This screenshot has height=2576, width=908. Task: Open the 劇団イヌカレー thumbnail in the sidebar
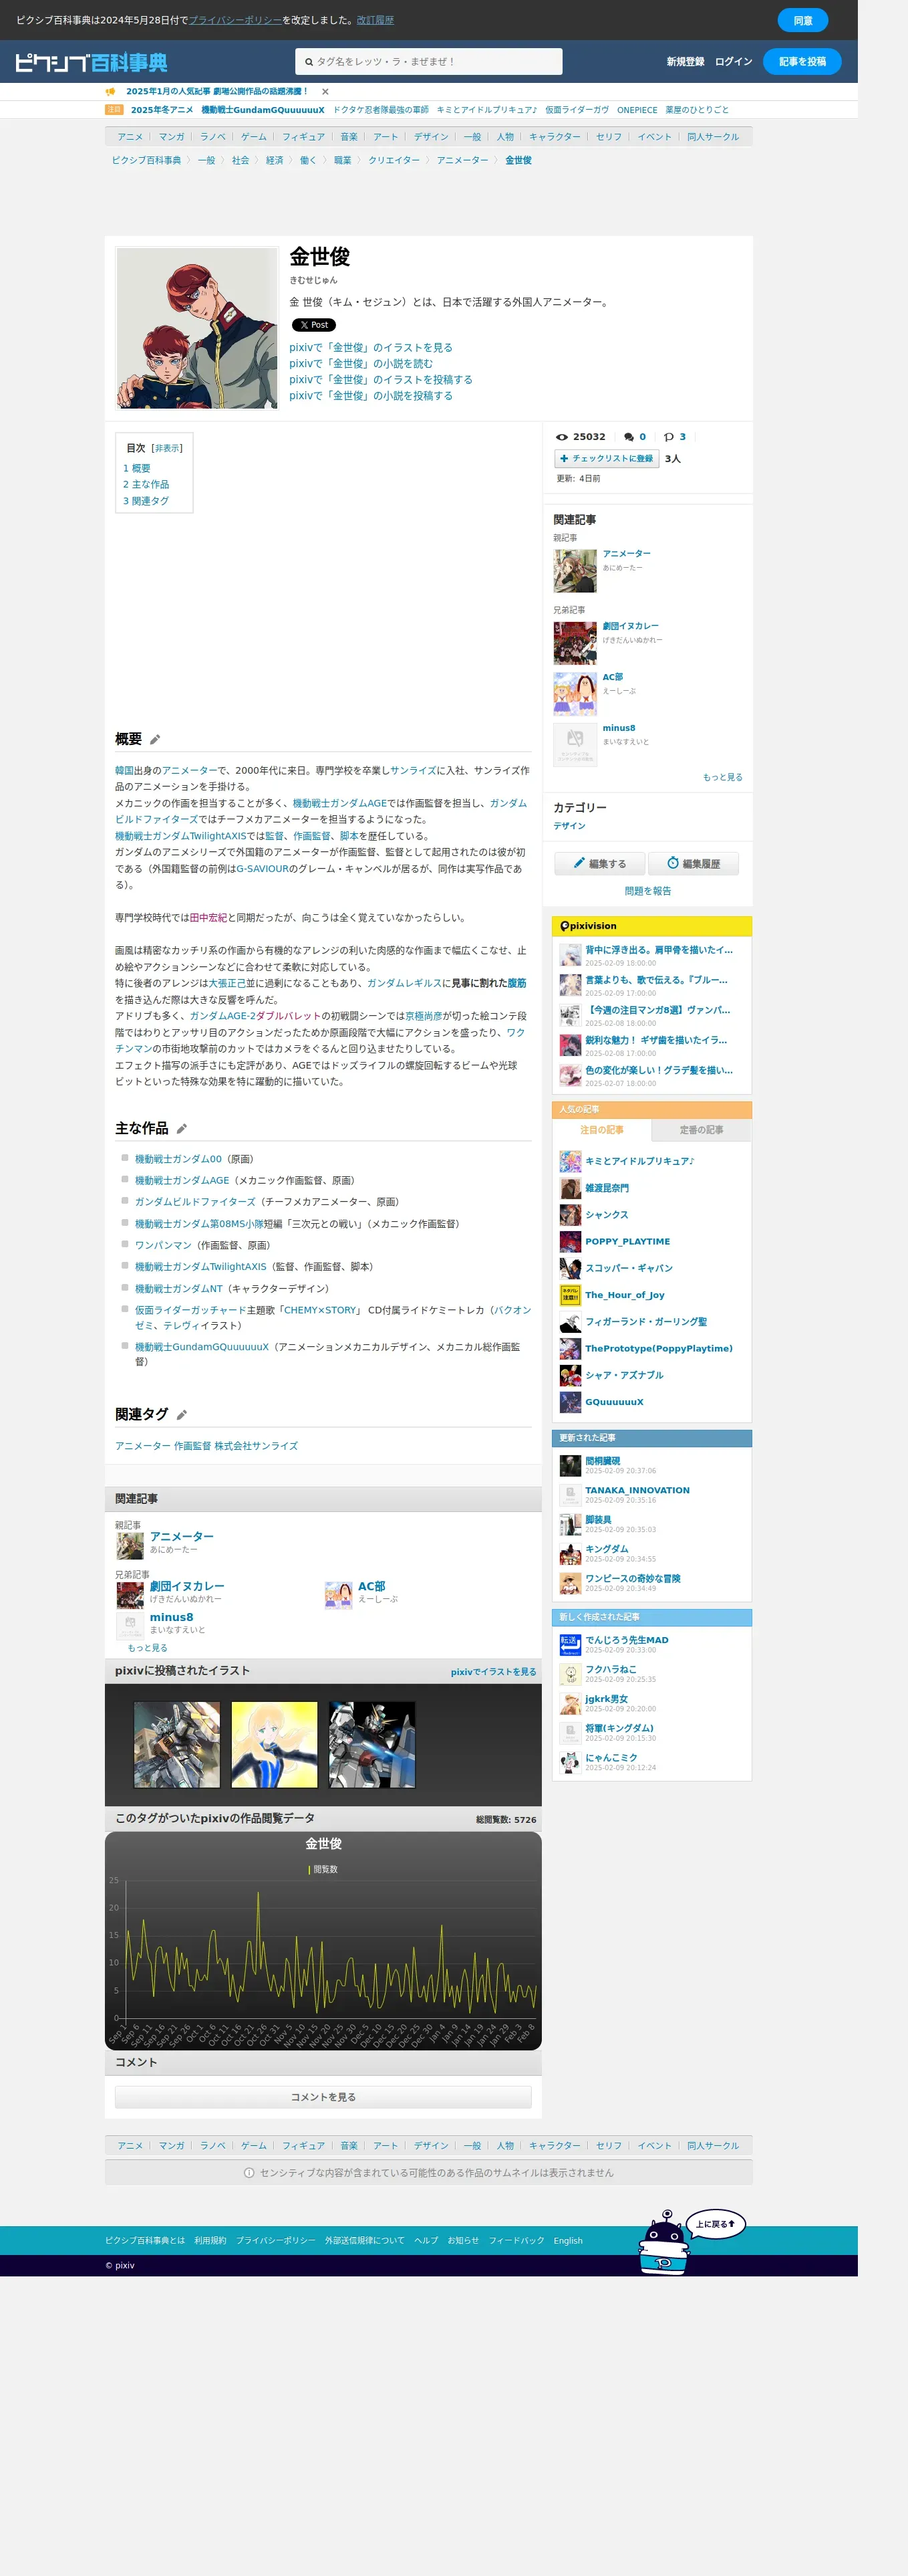(575, 643)
